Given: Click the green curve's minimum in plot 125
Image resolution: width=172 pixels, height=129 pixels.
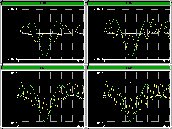Looking at the screenshot, I should 131,57.
